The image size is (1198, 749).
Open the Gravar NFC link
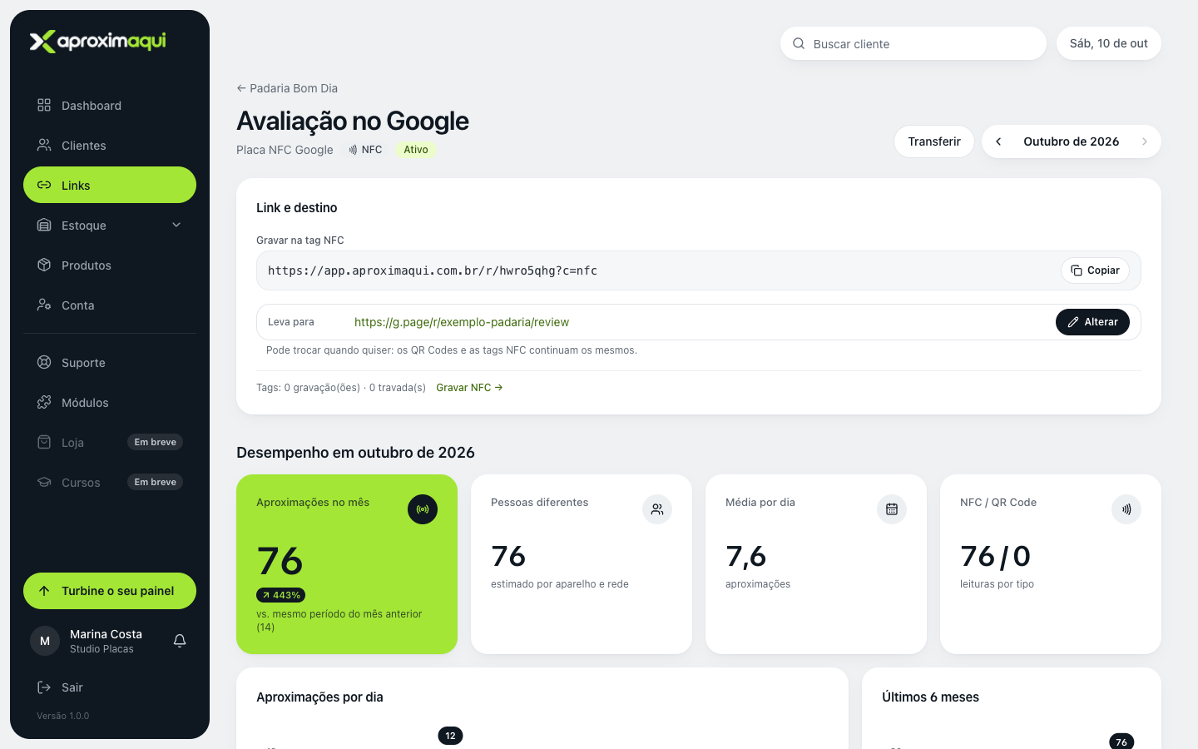(x=469, y=388)
